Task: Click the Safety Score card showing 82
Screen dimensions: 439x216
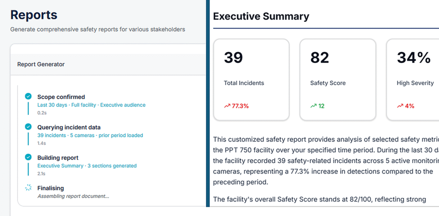Action: pyautogui.click(x=338, y=80)
